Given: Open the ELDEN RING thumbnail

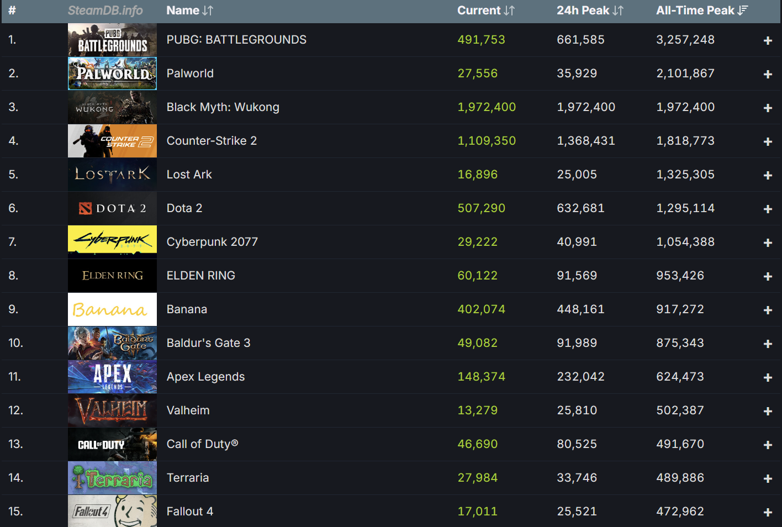Looking at the screenshot, I should coord(112,276).
